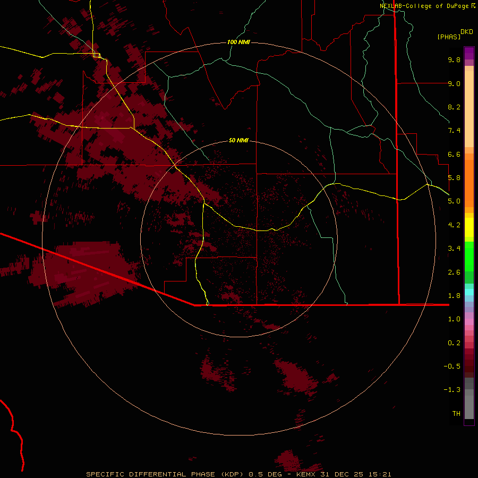Screen dimensions: 478x478
Task: Click the 0.2 legend value
Action: 454,343
